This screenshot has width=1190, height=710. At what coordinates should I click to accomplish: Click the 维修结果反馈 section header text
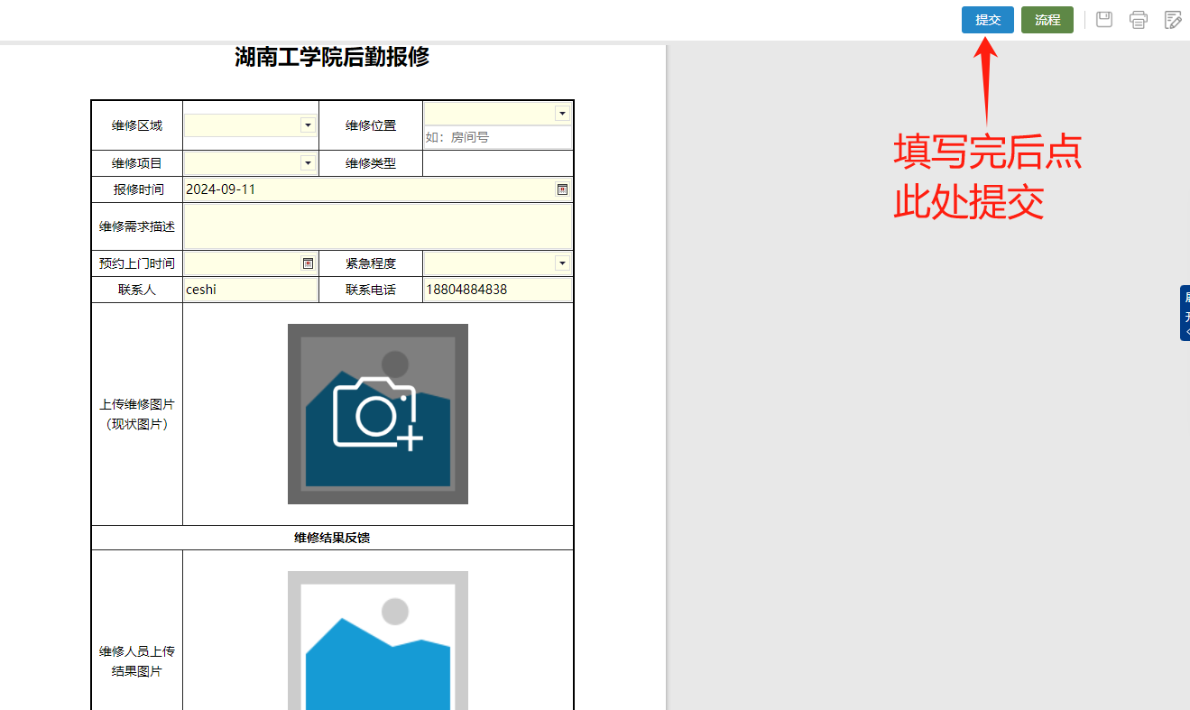click(x=332, y=538)
